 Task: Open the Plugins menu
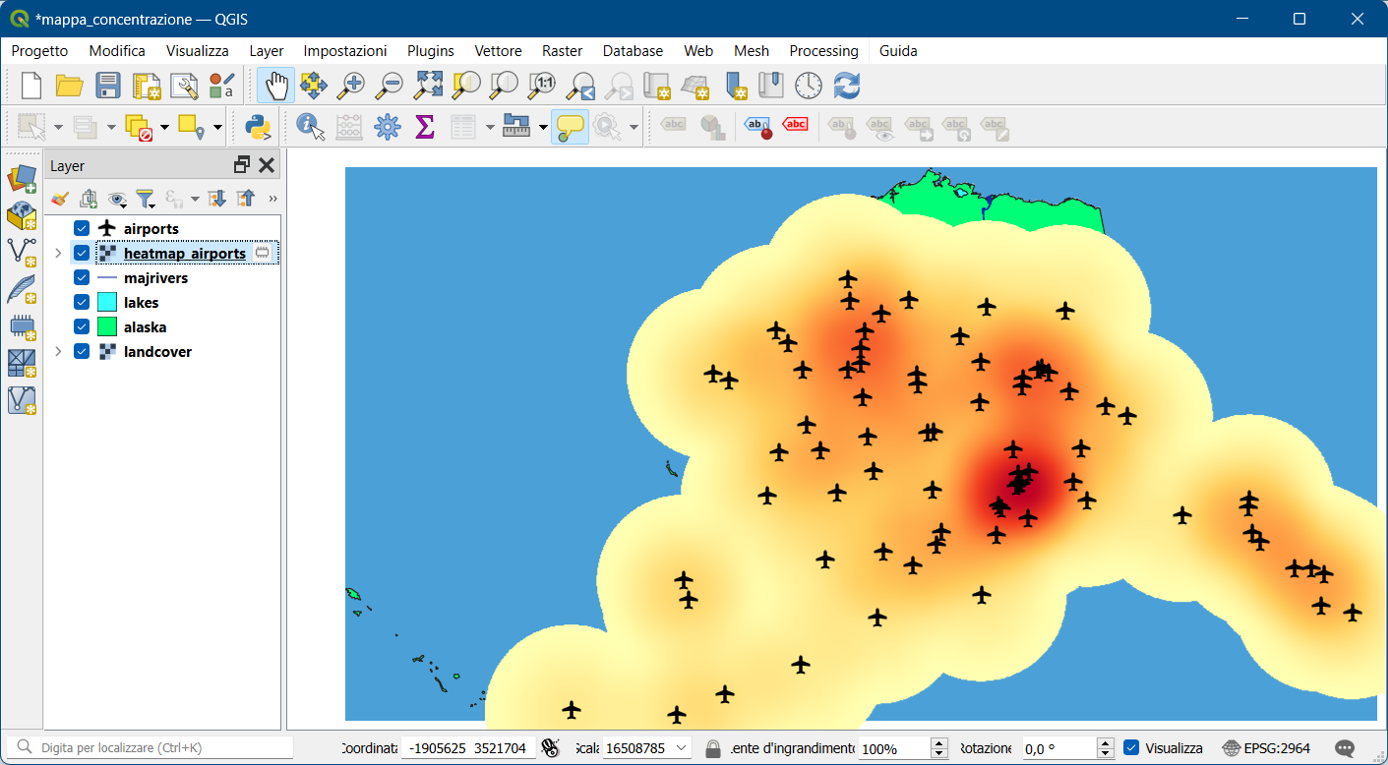(x=431, y=51)
